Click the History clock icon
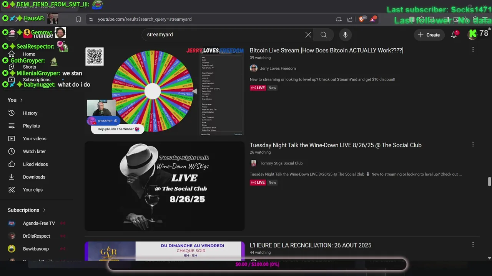The image size is (492, 276). pos(12,113)
